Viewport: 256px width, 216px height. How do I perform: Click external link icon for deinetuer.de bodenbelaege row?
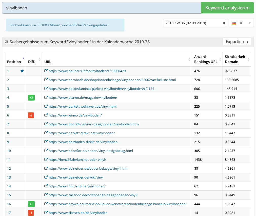pos(46,168)
